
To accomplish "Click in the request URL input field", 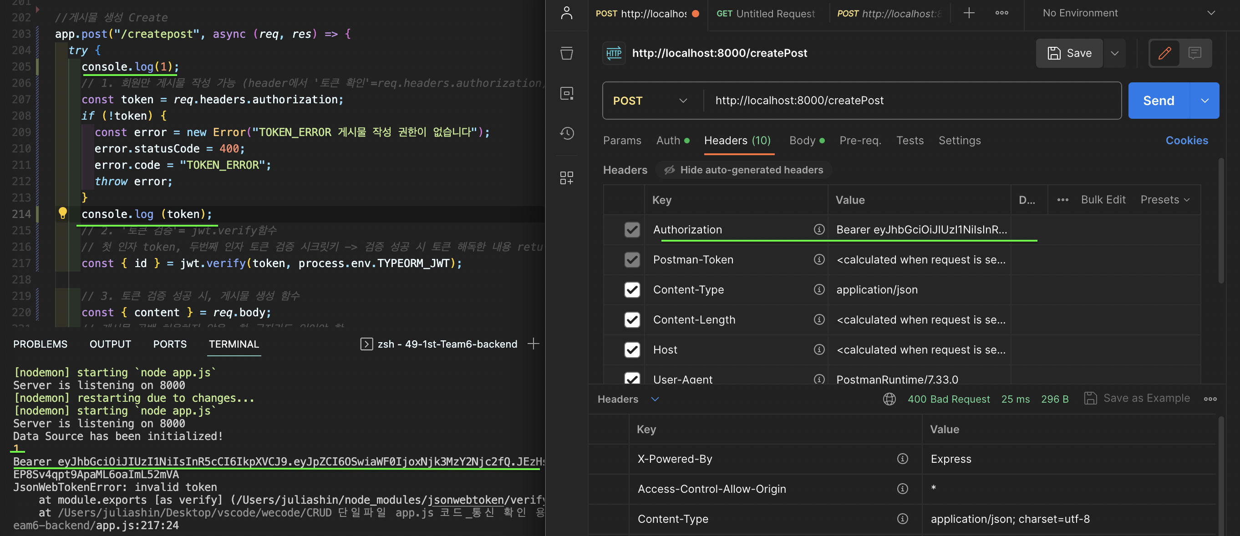I will [x=910, y=101].
